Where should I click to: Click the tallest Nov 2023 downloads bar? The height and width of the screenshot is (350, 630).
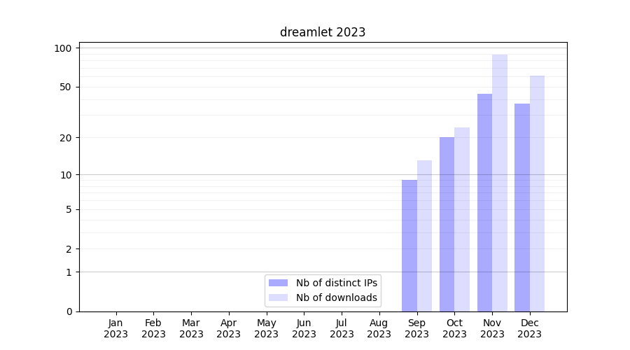500,183
